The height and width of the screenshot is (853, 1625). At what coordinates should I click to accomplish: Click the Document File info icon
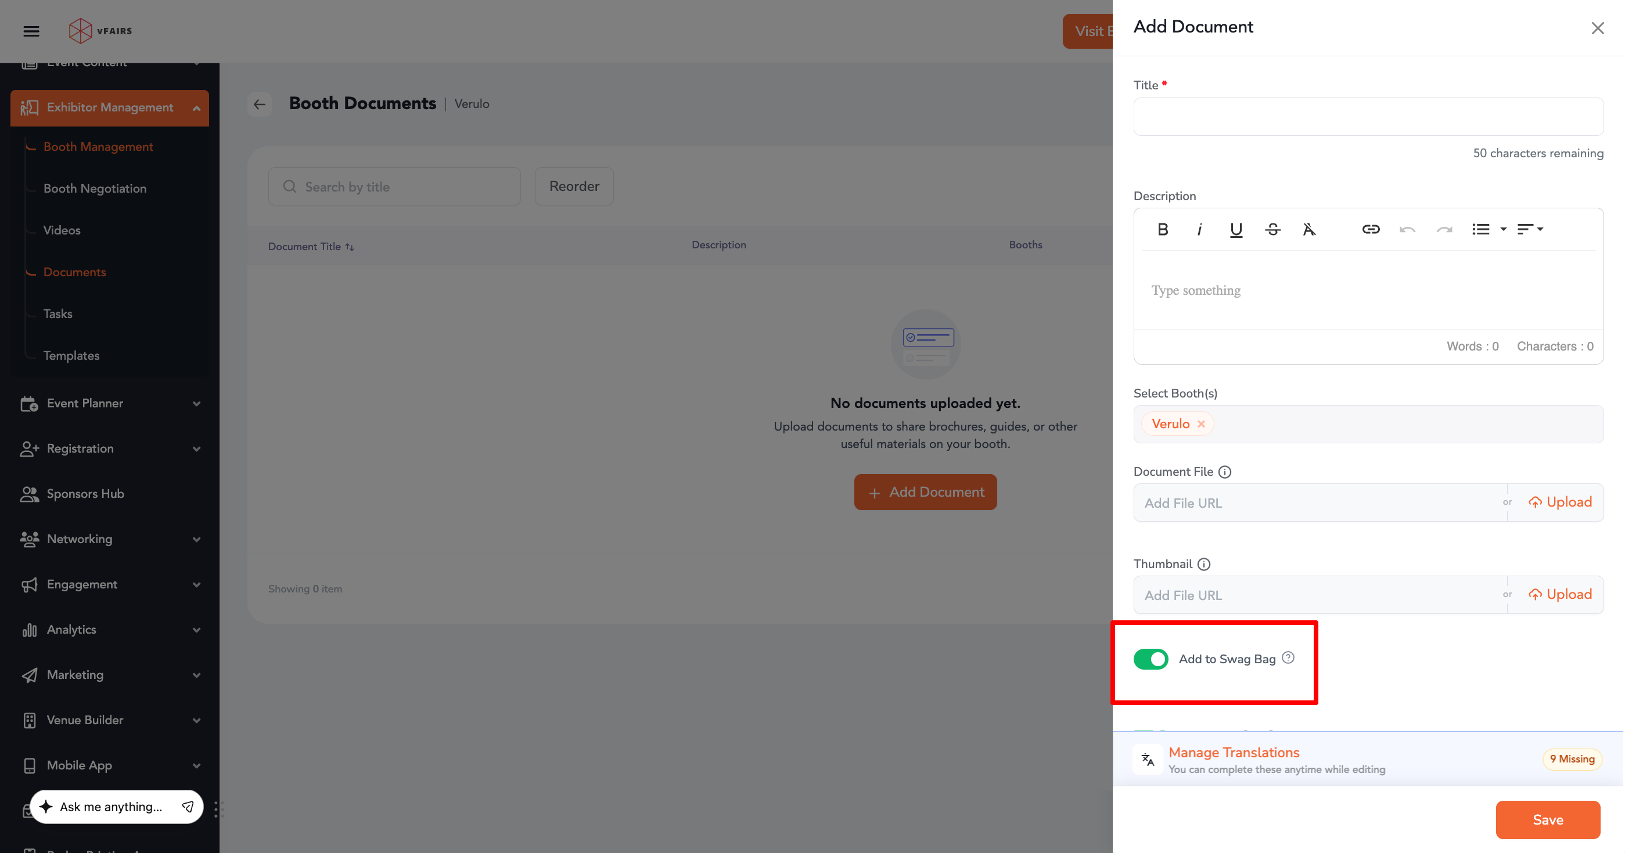(x=1224, y=472)
